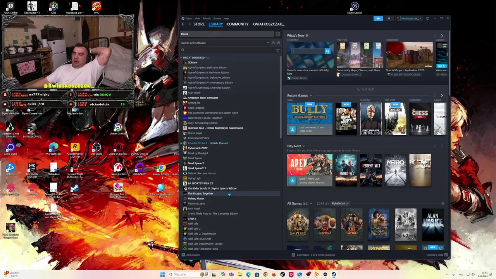Open What's New settings gear
Viewport: 496px width, 279px height.
(x=307, y=36)
